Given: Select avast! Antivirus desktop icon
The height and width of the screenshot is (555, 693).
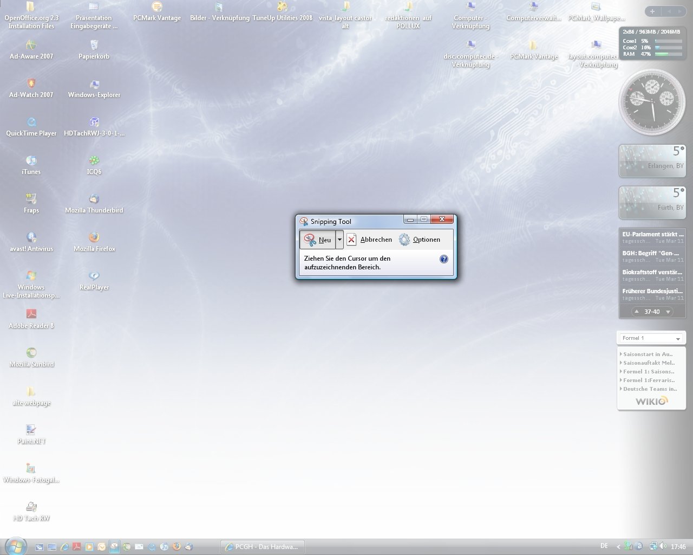Looking at the screenshot, I should [x=31, y=241].
